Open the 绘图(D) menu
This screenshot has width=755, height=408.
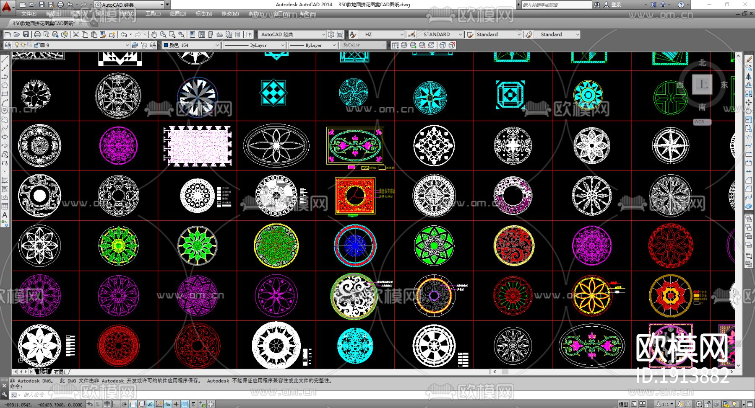point(178,14)
